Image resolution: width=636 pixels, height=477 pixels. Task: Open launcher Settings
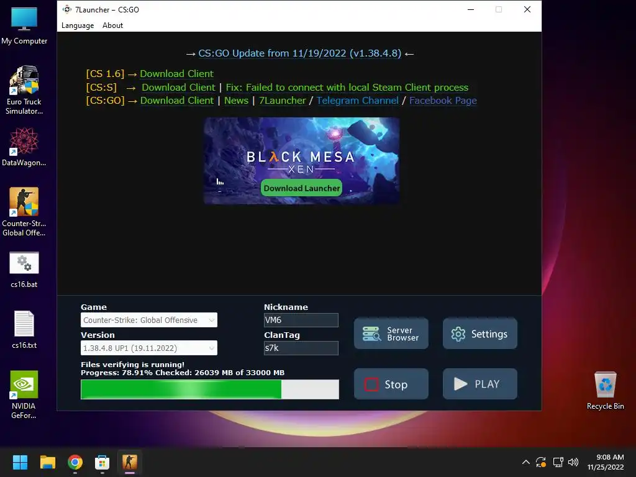[x=480, y=334]
